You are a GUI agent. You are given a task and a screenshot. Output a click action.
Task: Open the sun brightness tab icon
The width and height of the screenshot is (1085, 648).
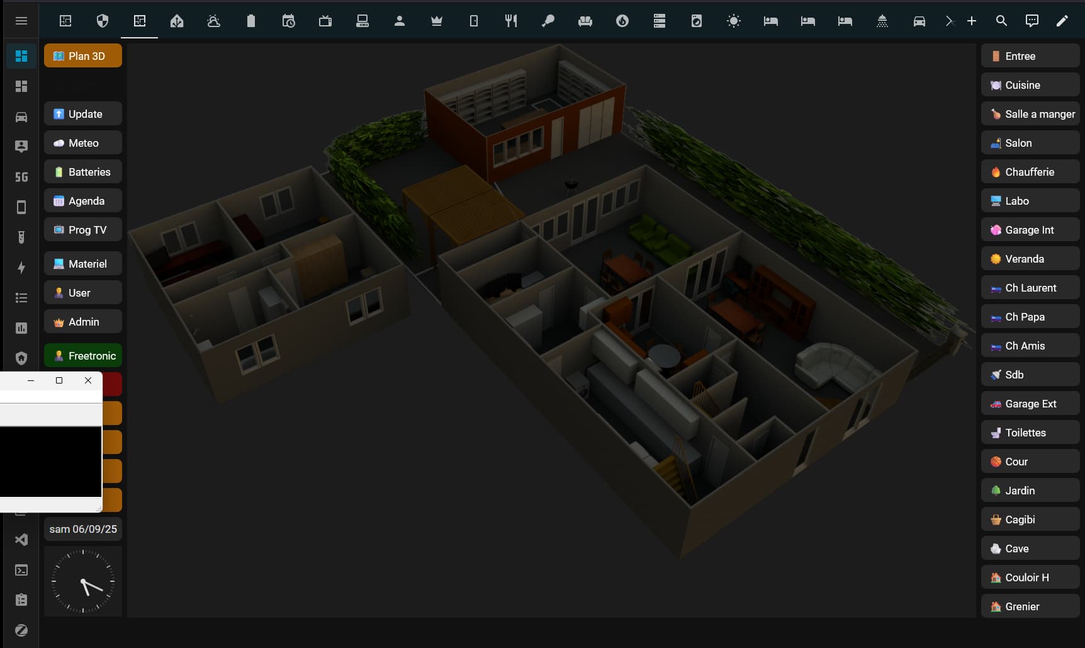(733, 21)
